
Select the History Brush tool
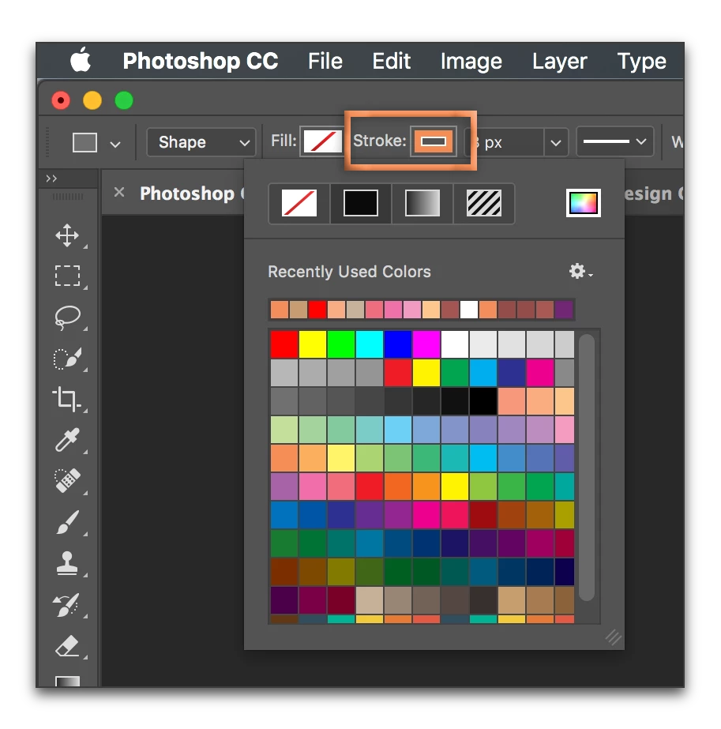pyautogui.click(x=67, y=604)
